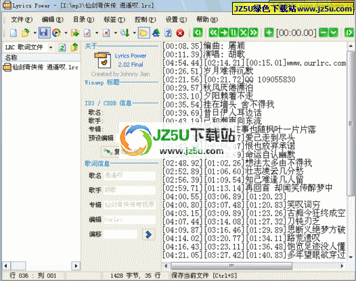Click the green plus timestamp button

pos(269,32)
